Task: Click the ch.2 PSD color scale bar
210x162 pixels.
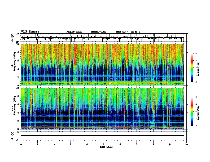Action: 192,111
